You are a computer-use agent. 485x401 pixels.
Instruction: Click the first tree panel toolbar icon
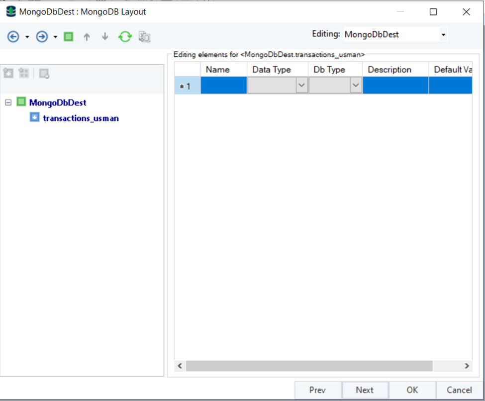pyautogui.click(x=8, y=74)
